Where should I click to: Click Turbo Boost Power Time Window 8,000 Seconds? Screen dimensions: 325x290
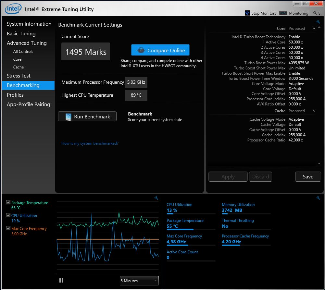pyautogui.click(x=301, y=79)
